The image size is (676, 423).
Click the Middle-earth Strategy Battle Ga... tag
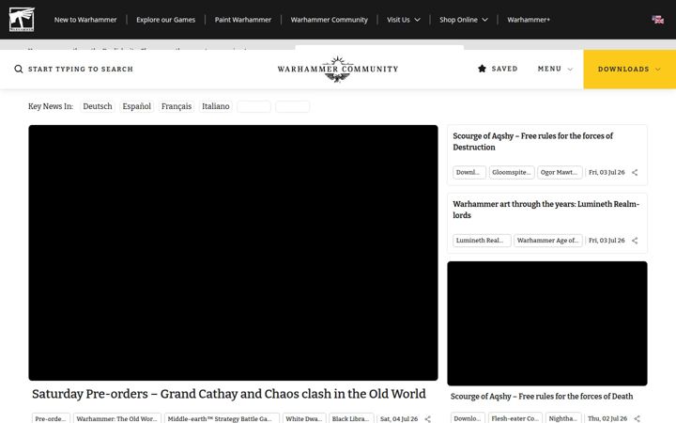[222, 418]
